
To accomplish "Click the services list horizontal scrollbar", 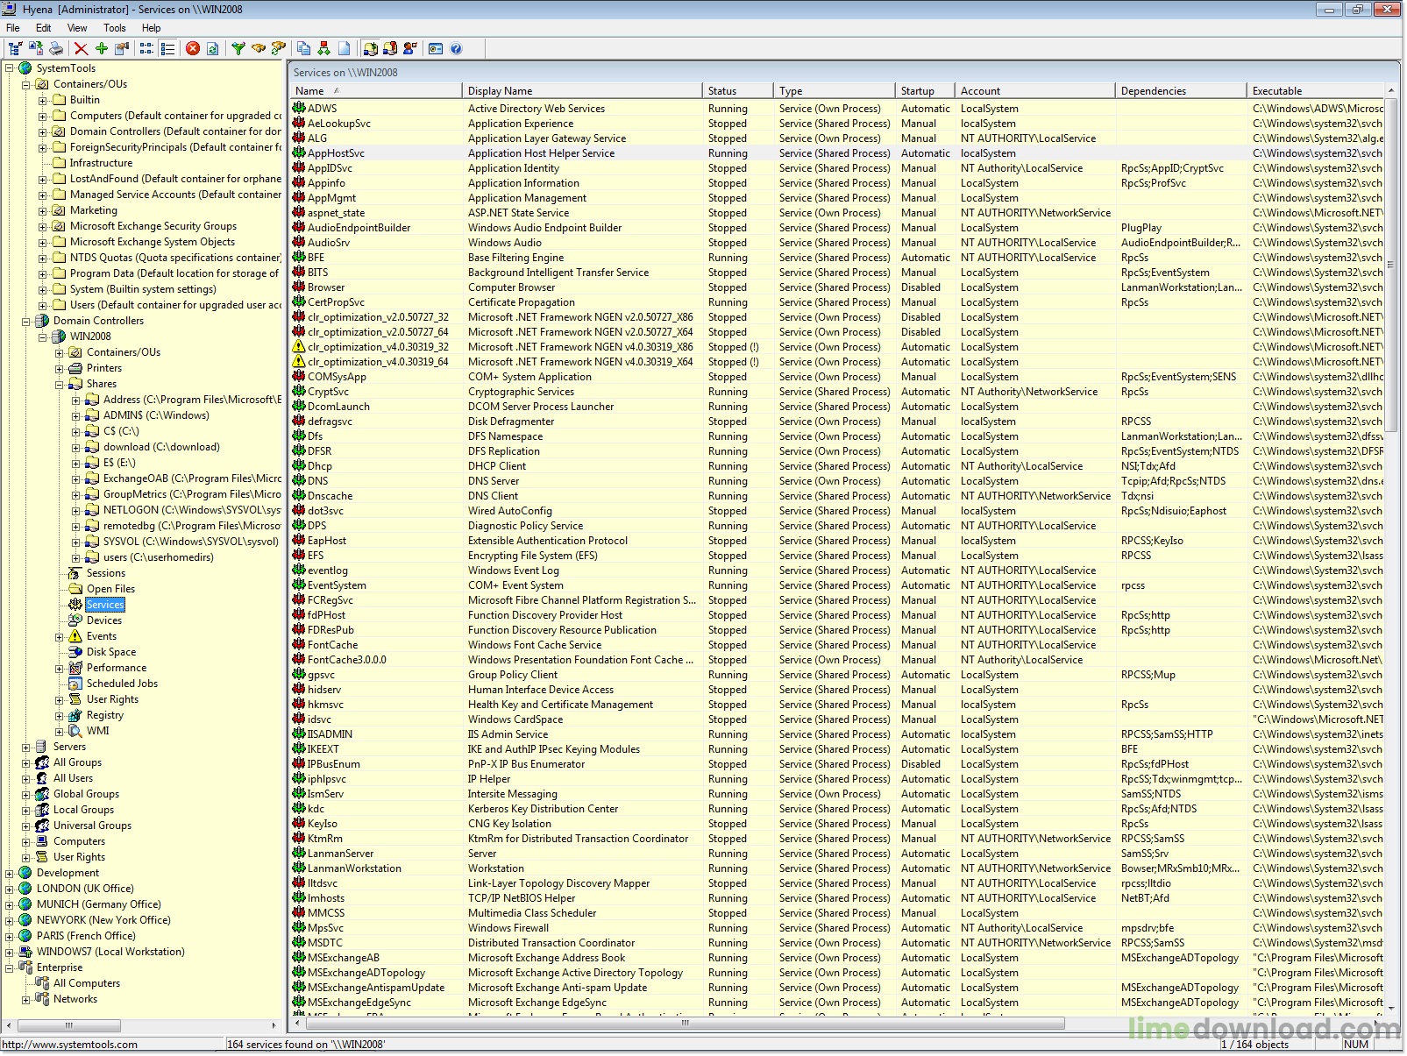I will [x=684, y=1024].
